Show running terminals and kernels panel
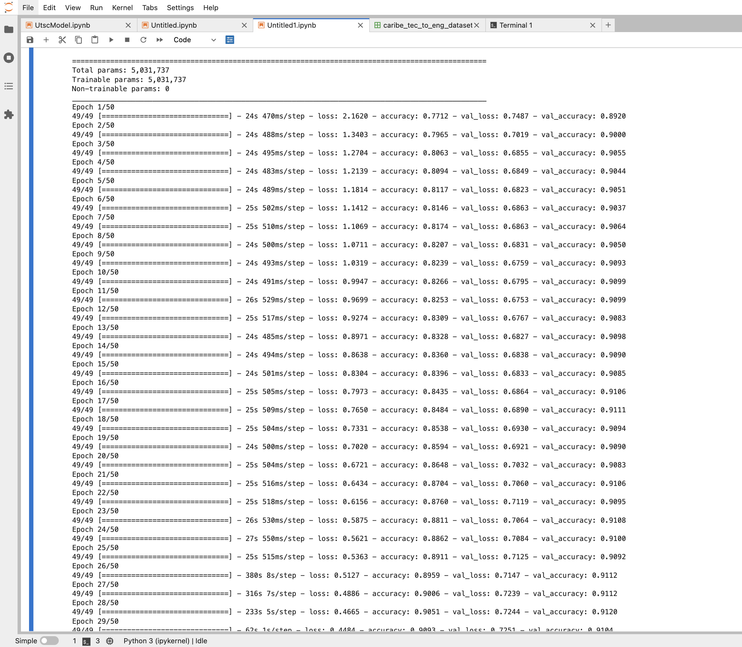Image resolution: width=742 pixels, height=647 pixels. 9,58
